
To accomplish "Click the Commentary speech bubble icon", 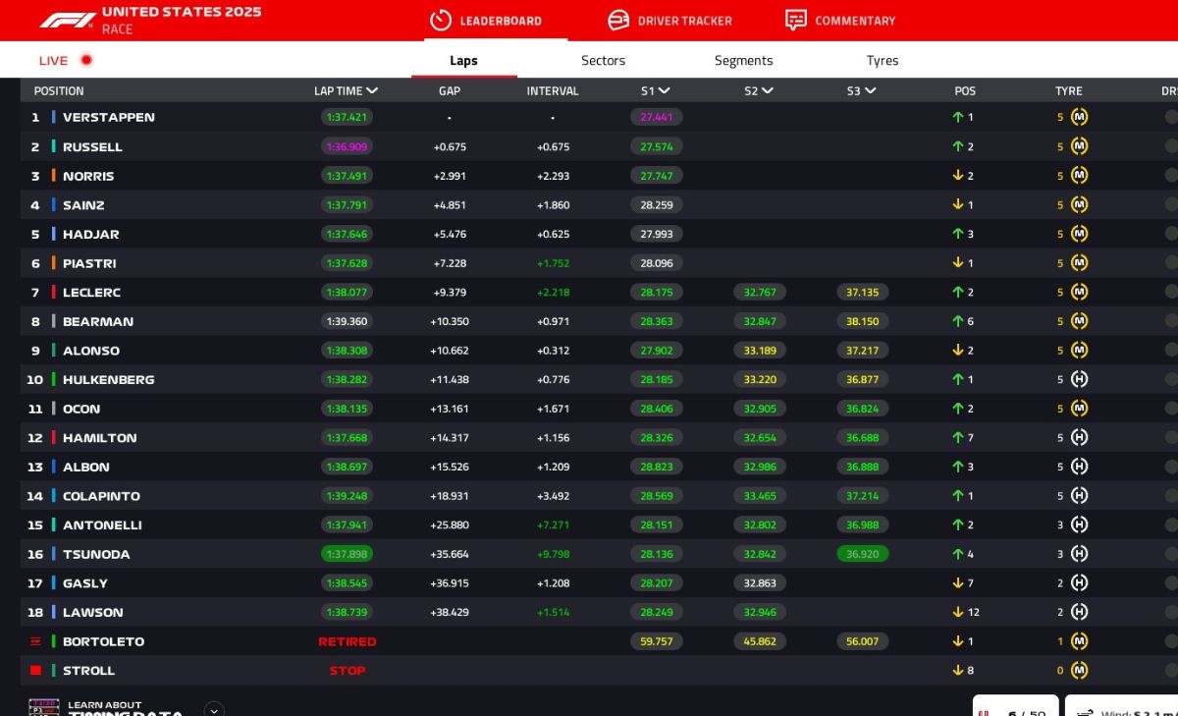I will (x=796, y=21).
